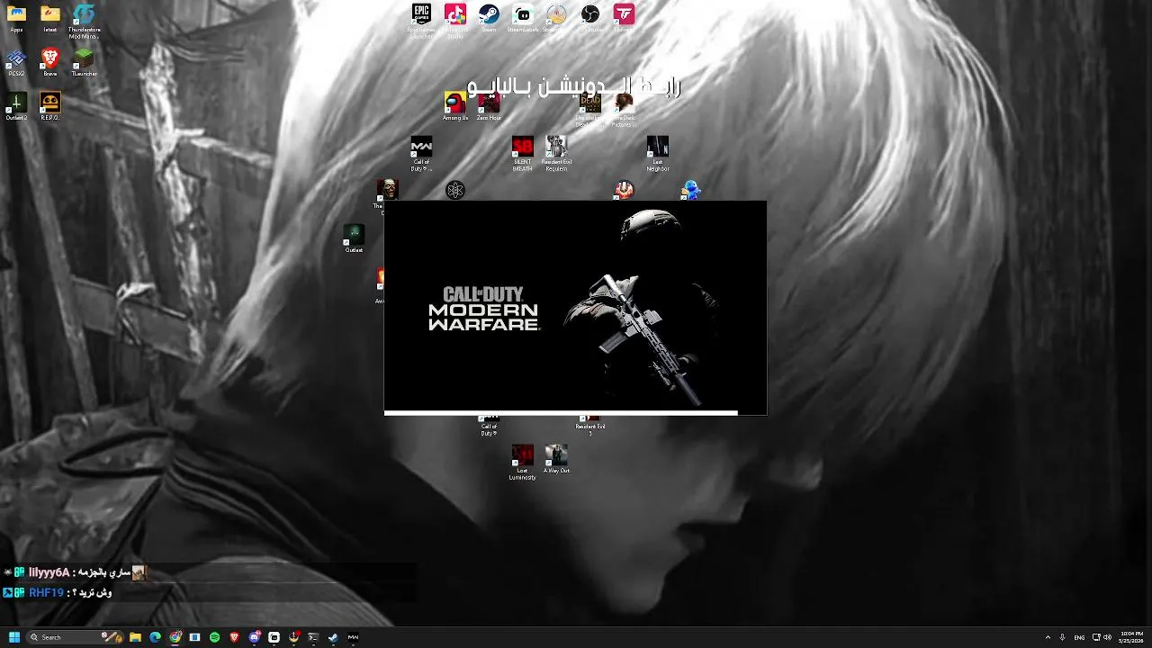This screenshot has width=1152, height=648.
Task: Select the atom-symbol desktop icon
Action: (455, 190)
